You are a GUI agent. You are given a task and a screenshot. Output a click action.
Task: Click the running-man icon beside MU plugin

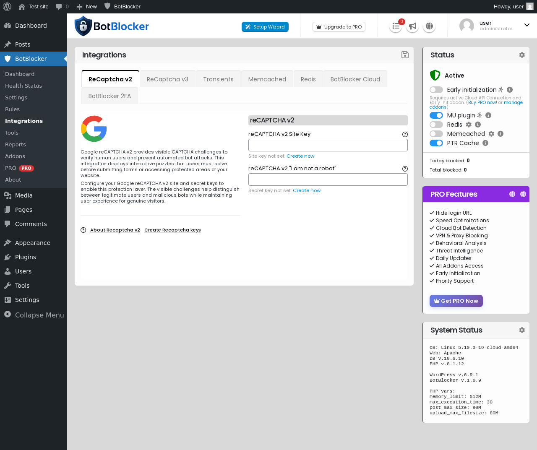coord(480,115)
